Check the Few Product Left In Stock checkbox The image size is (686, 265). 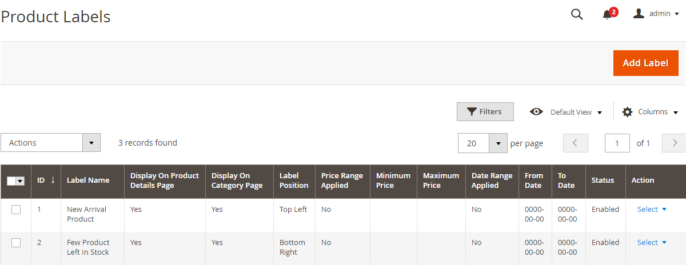click(16, 243)
